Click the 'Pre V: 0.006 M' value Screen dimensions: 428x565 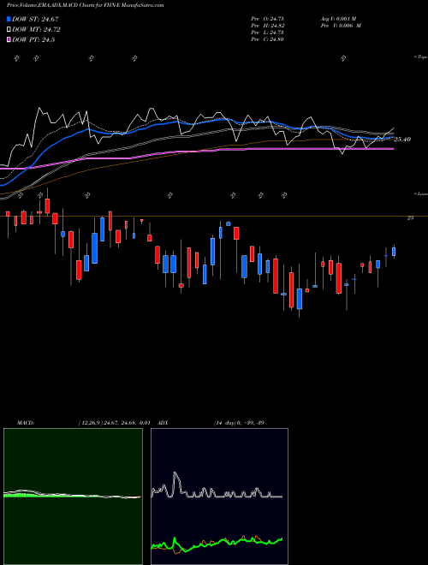(341, 26)
